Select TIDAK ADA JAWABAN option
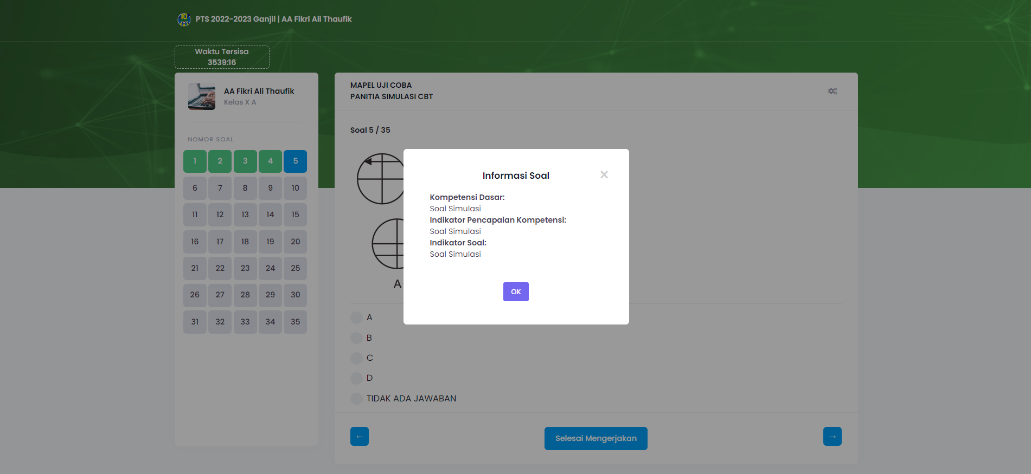The width and height of the screenshot is (1031, 474). coord(356,399)
